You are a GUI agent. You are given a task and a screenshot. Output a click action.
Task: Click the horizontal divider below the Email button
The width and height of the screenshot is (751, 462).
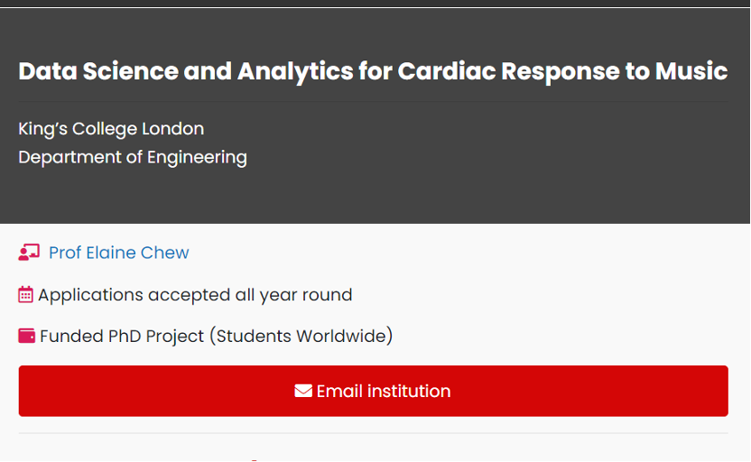(x=373, y=433)
